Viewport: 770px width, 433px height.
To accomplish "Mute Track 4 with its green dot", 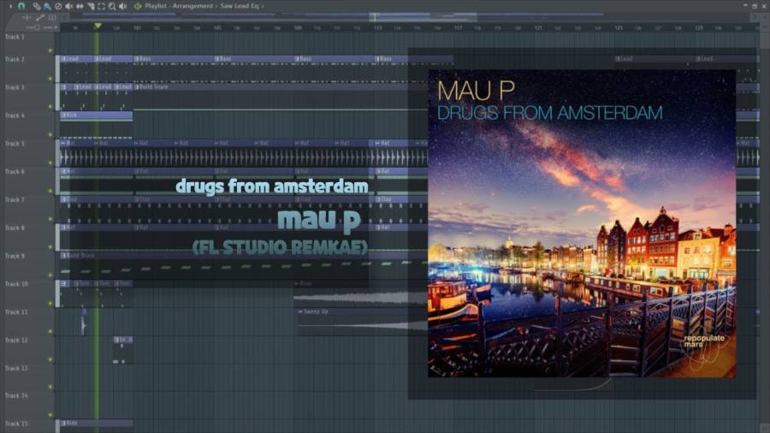I will pos(50,134).
